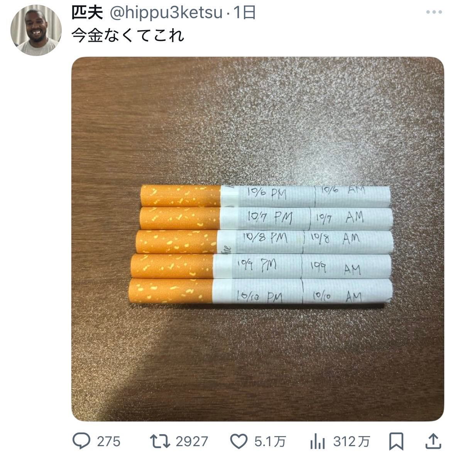Click the 10/6 PM label in the photo
The width and height of the screenshot is (455, 462).
[267, 193]
